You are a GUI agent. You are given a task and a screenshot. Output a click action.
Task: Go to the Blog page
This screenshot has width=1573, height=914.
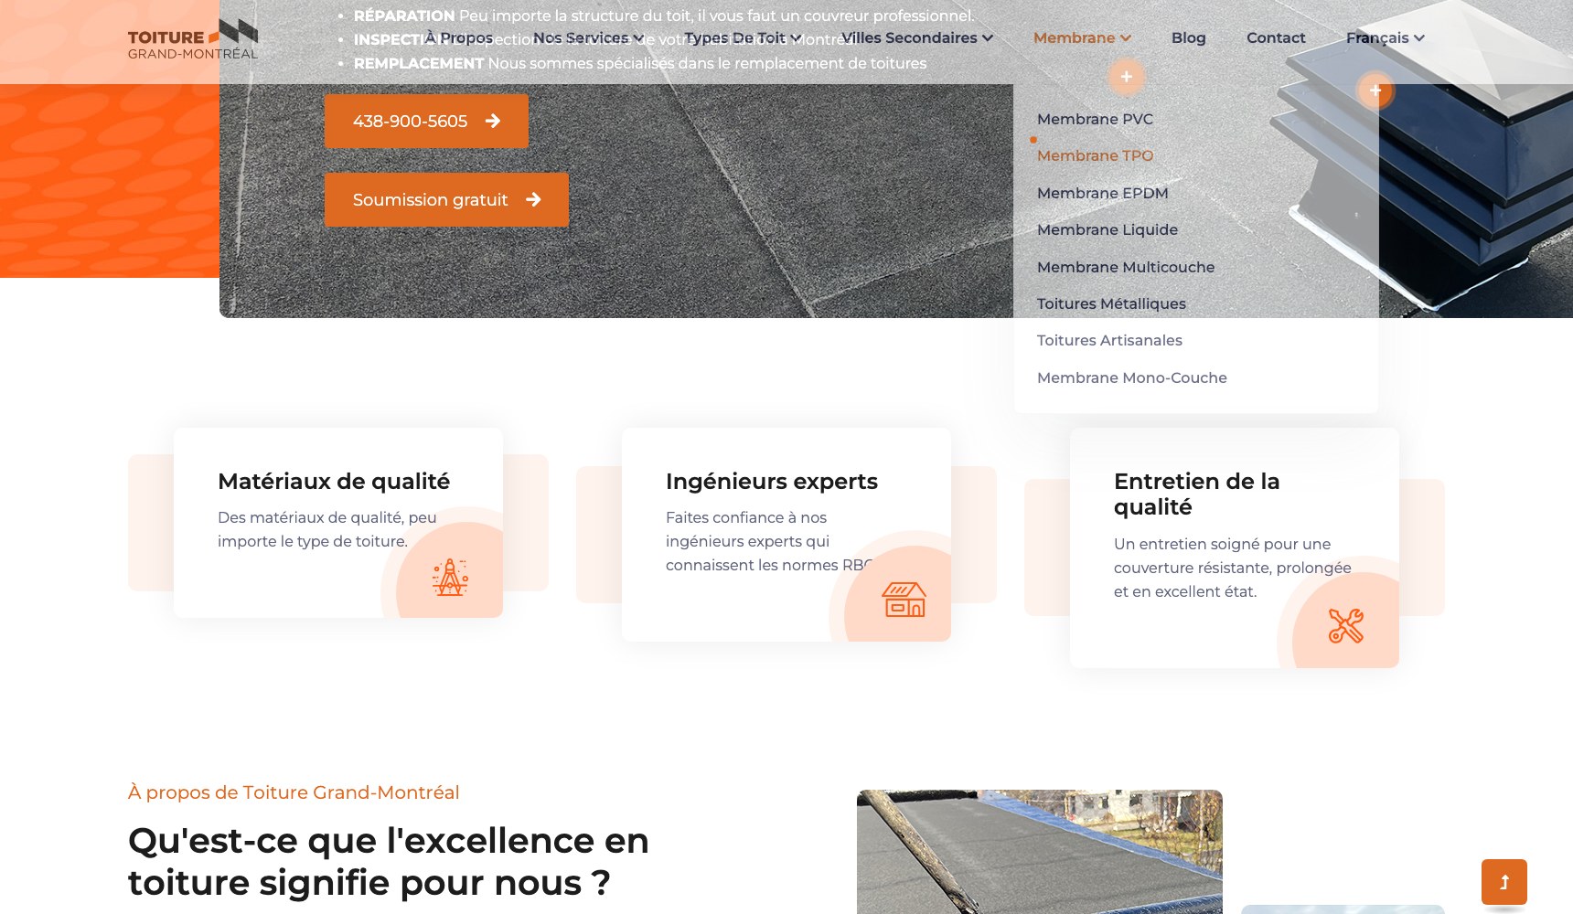1189,37
